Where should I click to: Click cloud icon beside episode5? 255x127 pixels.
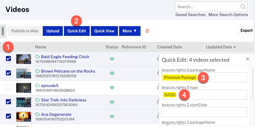click(x=38, y=86)
